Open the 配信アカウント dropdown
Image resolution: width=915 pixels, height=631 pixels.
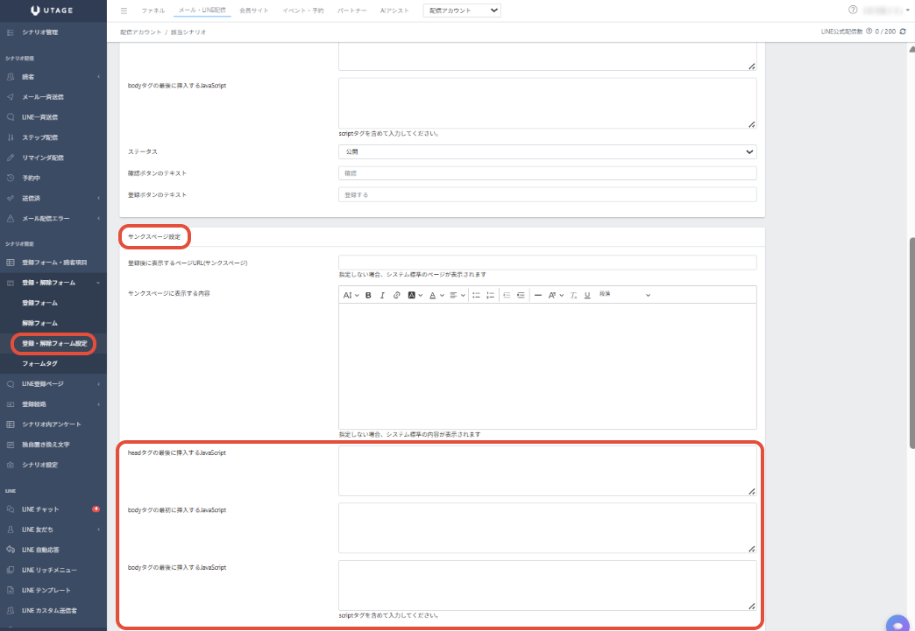462,11
